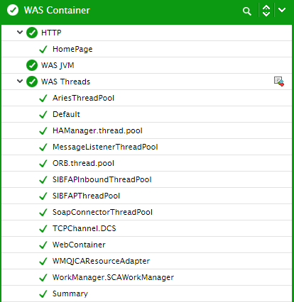The width and height of the screenshot is (294, 302).
Task: Click the HTTP green status circle icon
Action: (x=32, y=33)
